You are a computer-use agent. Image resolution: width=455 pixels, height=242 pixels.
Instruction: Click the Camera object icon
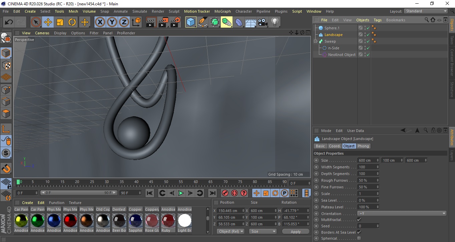(x=263, y=22)
